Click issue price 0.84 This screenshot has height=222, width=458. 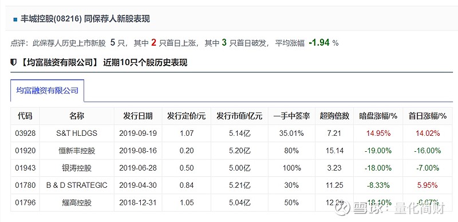(187, 185)
